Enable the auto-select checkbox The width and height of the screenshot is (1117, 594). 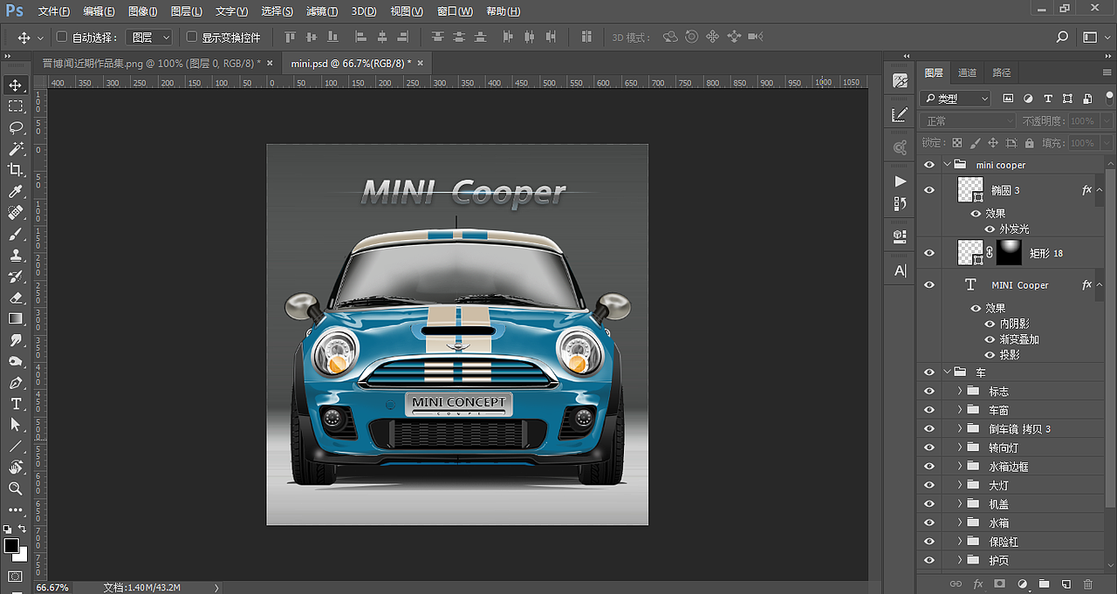click(62, 38)
